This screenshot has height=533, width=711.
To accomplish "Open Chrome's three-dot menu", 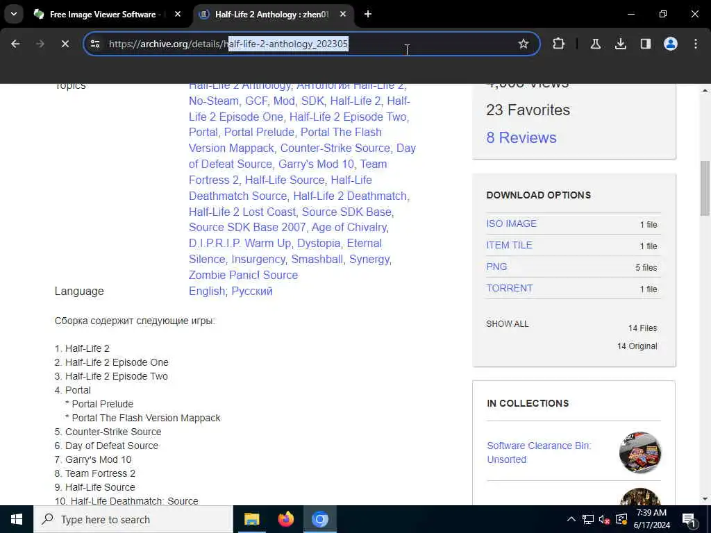I will click(696, 44).
